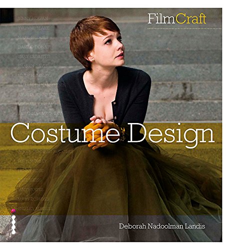The image size is (237, 250).
Task: Click the pearl earring on the woman
Action: pos(92,59)
